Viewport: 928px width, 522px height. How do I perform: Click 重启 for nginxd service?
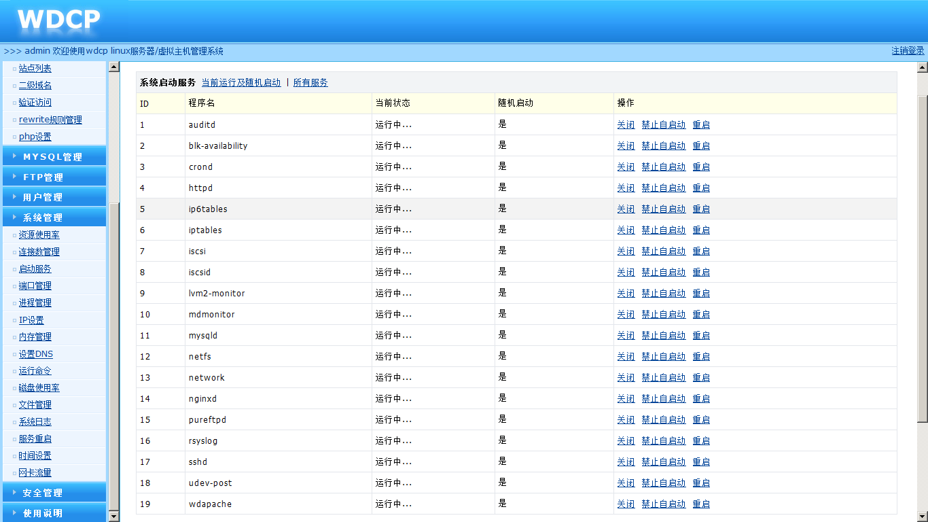click(701, 399)
